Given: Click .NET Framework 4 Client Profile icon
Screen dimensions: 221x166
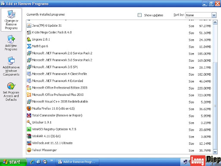Looking at the screenshot, I should point(29,74).
